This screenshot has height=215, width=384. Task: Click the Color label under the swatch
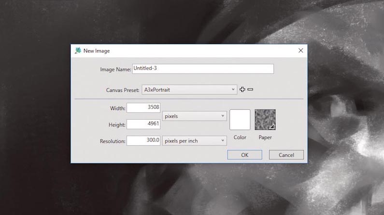[x=240, y=137]
